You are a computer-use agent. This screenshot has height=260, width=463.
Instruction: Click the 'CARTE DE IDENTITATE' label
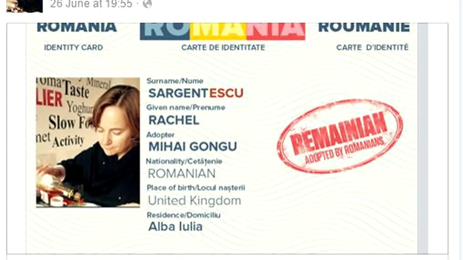(223, 47)
